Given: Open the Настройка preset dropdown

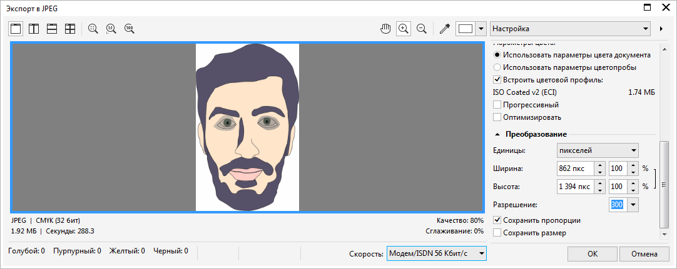Looking at the screenshot, I should tap(570, 29).
